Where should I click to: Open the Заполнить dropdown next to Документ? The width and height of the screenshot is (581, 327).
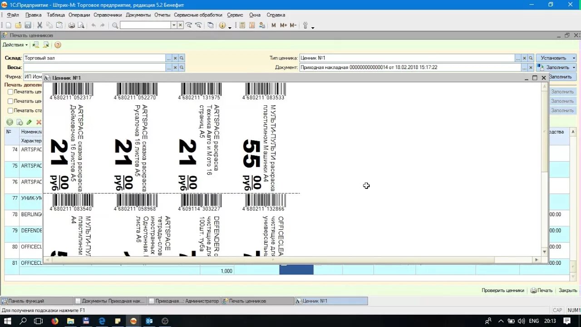tap(574, 67)
